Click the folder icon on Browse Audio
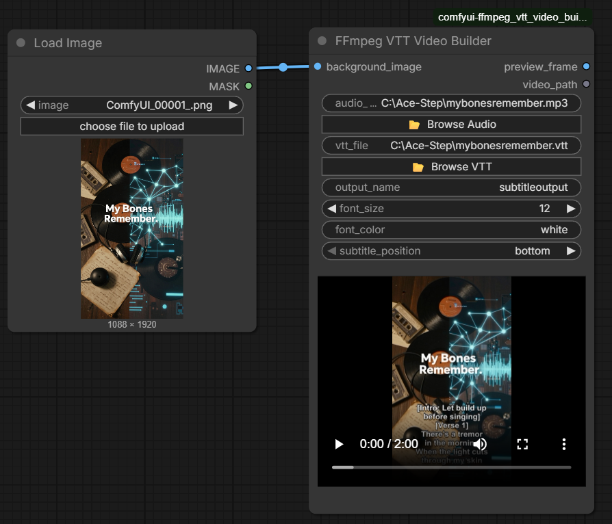Viewport: 612px width, 524px height. tap(414, 125)
